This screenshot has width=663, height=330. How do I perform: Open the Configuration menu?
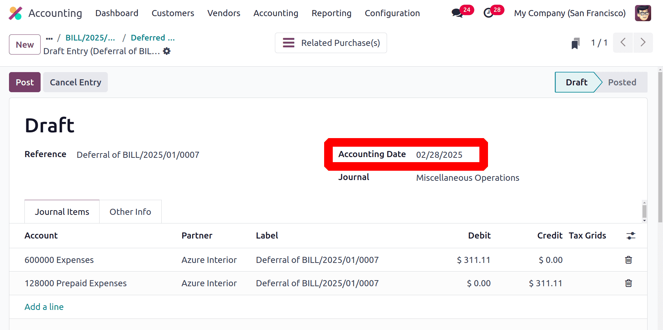[x=392, y=13]
